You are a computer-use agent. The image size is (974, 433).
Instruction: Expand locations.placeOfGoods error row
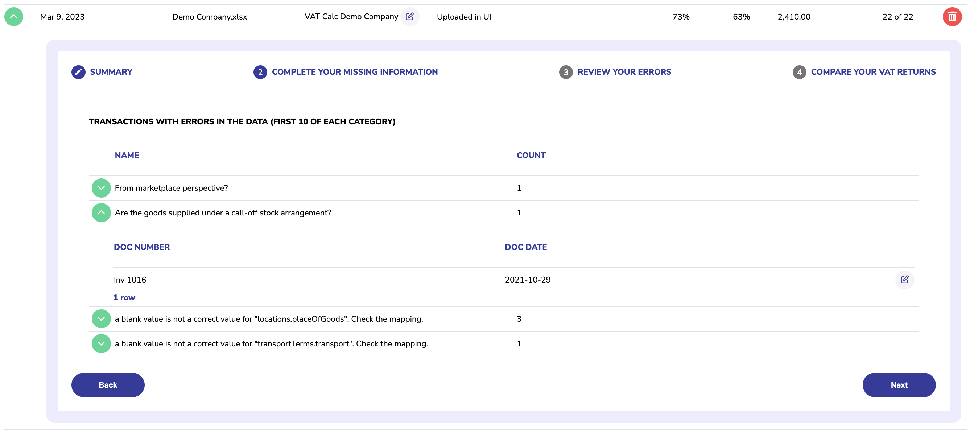click(101, 319)
